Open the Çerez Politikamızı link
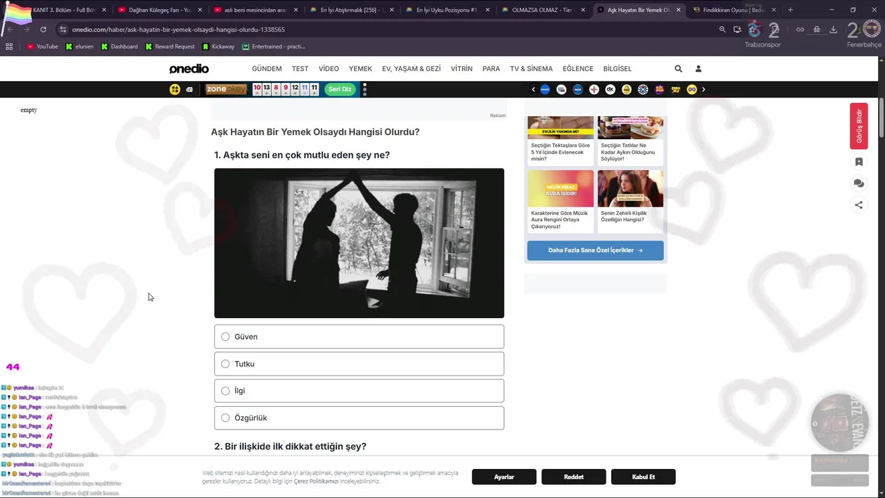 pos(316,481)
